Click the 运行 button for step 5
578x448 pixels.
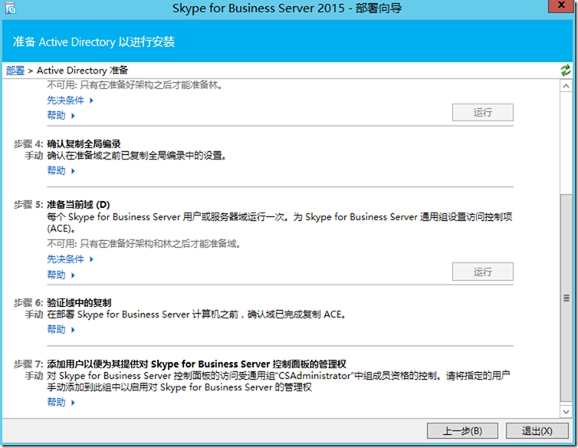point(482,272)
